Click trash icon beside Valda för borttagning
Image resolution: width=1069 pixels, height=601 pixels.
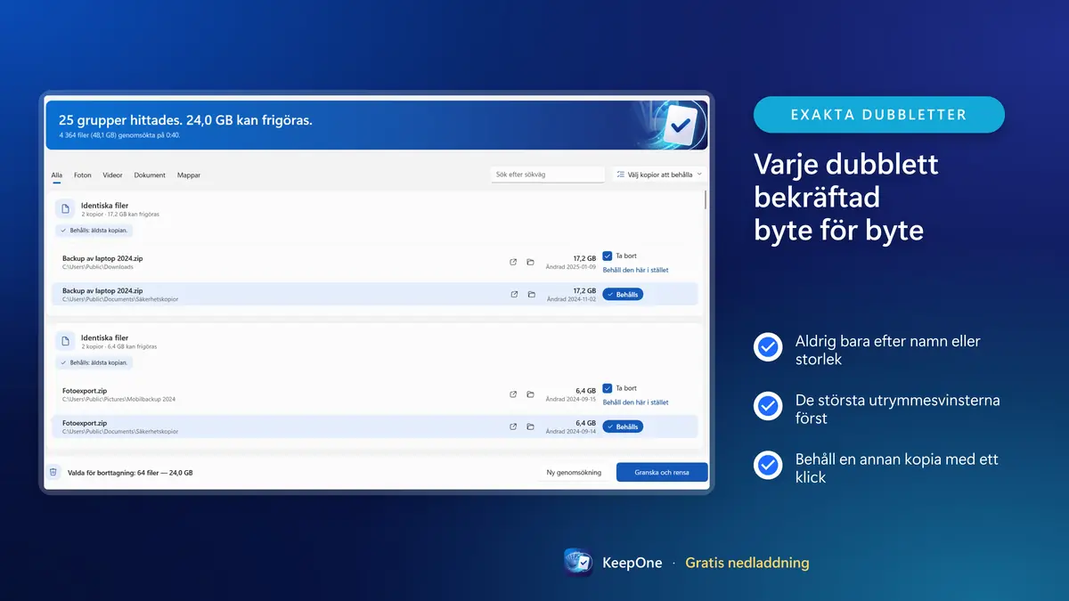[53, 472]
